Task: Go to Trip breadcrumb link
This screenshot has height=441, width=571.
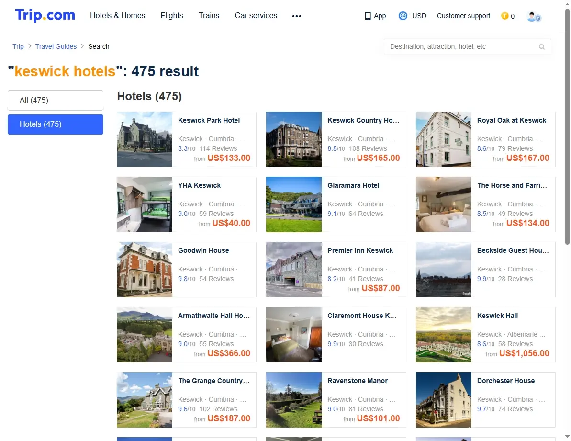Action: coord(18,46)
